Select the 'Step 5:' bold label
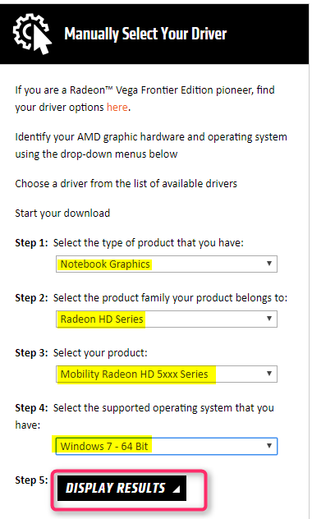The height and width of the screenshot is (519, 312). (31, 480)
